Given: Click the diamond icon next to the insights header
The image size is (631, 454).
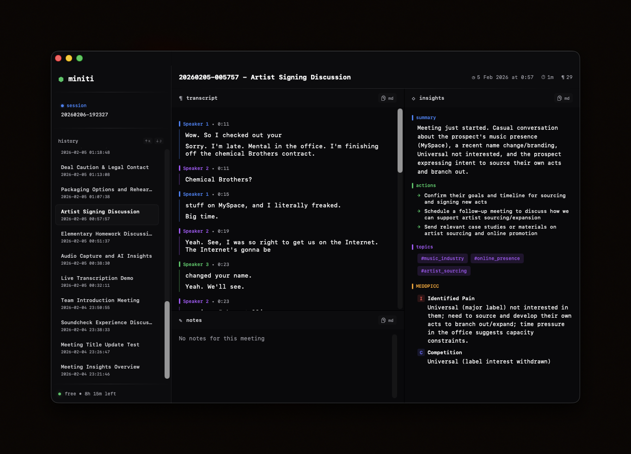Looking at the screenshot, I should point(414,98).
